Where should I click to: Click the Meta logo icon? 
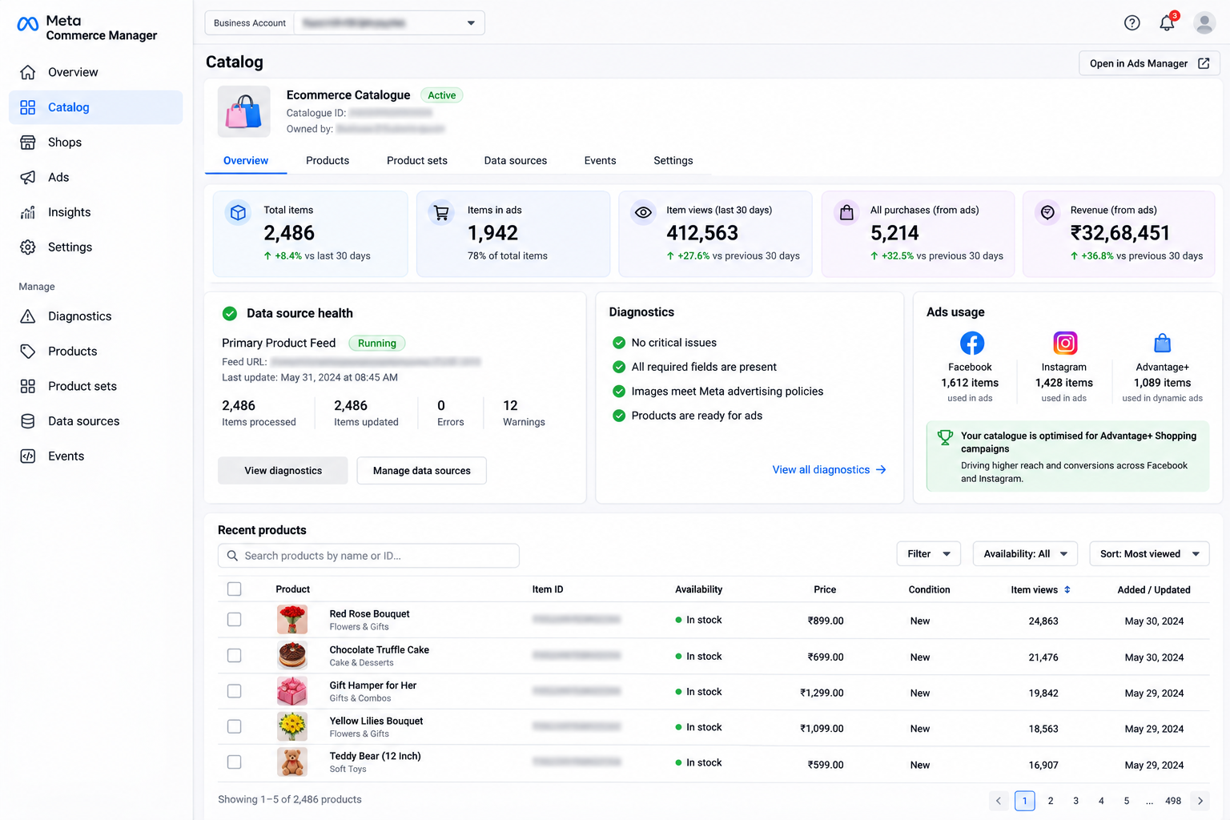[28, 25]
